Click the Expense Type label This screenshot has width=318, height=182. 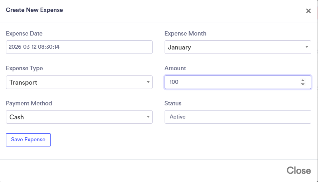pos(24,68)
